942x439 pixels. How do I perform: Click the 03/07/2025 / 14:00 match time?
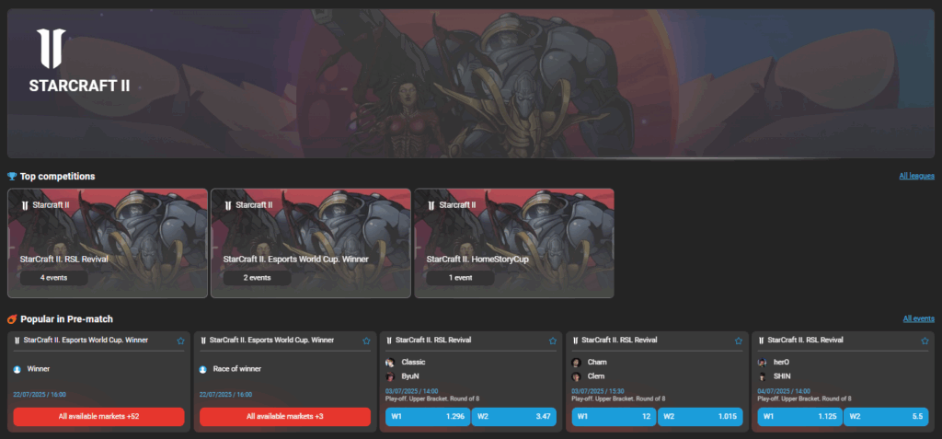(x=412, y=391)
